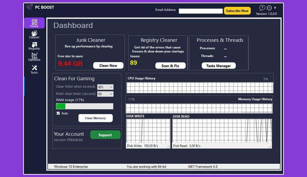Click the PC BOOST rocket logo
This screenshot has height=177, width=307.
[x=29, y=7]
